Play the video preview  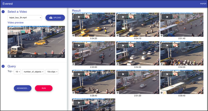[10, 56]
